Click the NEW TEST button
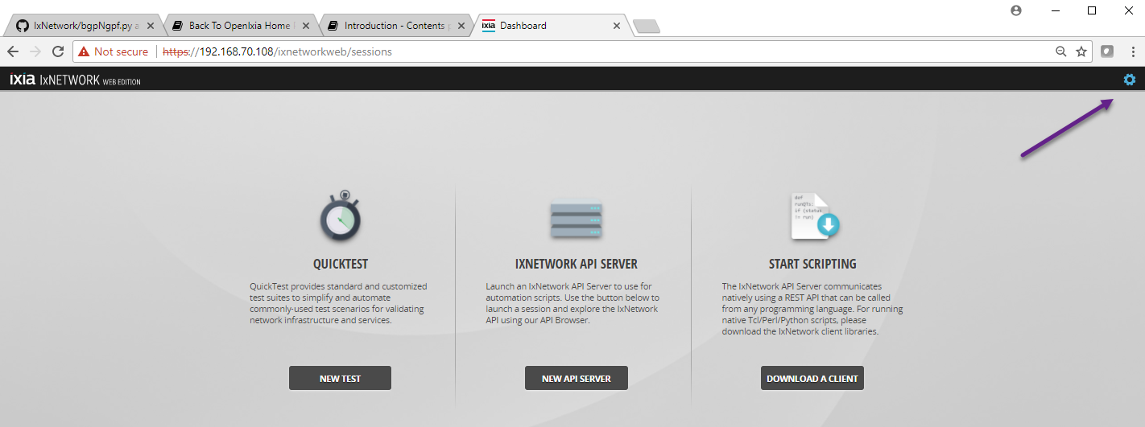The image size is (1145, 427). 340,379
